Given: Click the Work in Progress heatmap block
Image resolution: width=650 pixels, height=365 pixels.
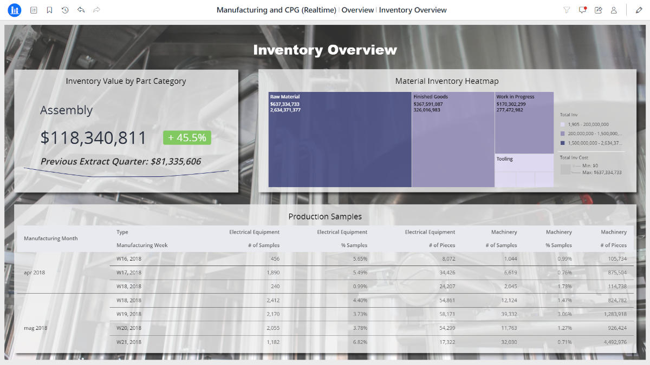Looking at the screenshot, I should point(524,123).
